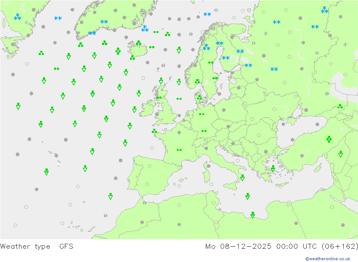
Task: Click the shower symbol over southern Italy
Action: [242, 178]
